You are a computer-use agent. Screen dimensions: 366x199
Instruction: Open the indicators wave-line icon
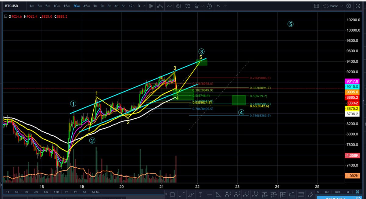pos(169,6)
